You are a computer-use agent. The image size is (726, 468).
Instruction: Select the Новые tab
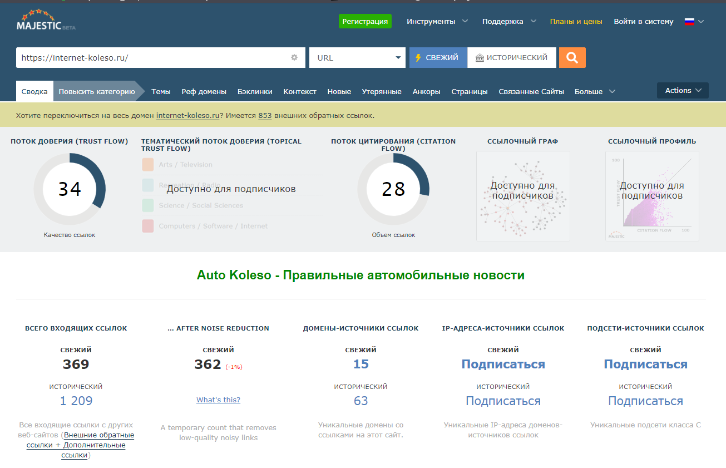339,91
